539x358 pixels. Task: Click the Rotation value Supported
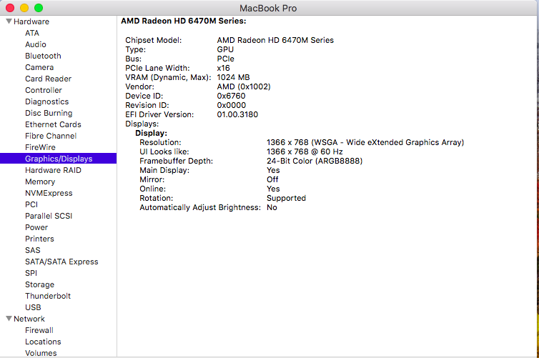click(x=286, y=198)
